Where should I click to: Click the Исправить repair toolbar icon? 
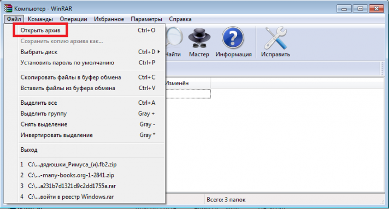click(275, 42)
